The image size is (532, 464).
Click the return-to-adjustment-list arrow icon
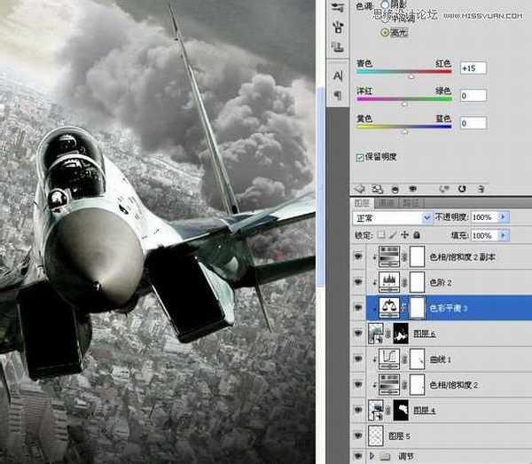pos(361,189)
